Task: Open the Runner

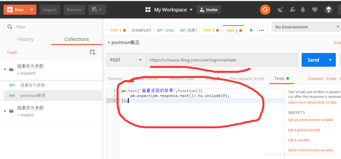Action: 74,10
